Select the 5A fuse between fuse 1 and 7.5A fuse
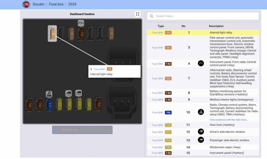 click(71, 34)
